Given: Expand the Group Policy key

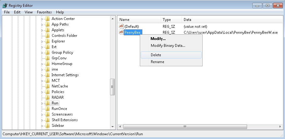Looking at the screenshot, I should click(42, 53).
